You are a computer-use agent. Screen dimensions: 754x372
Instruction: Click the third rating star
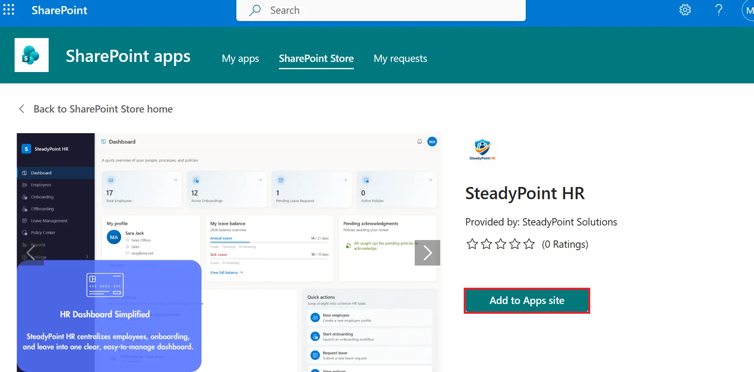coord(501,244)
